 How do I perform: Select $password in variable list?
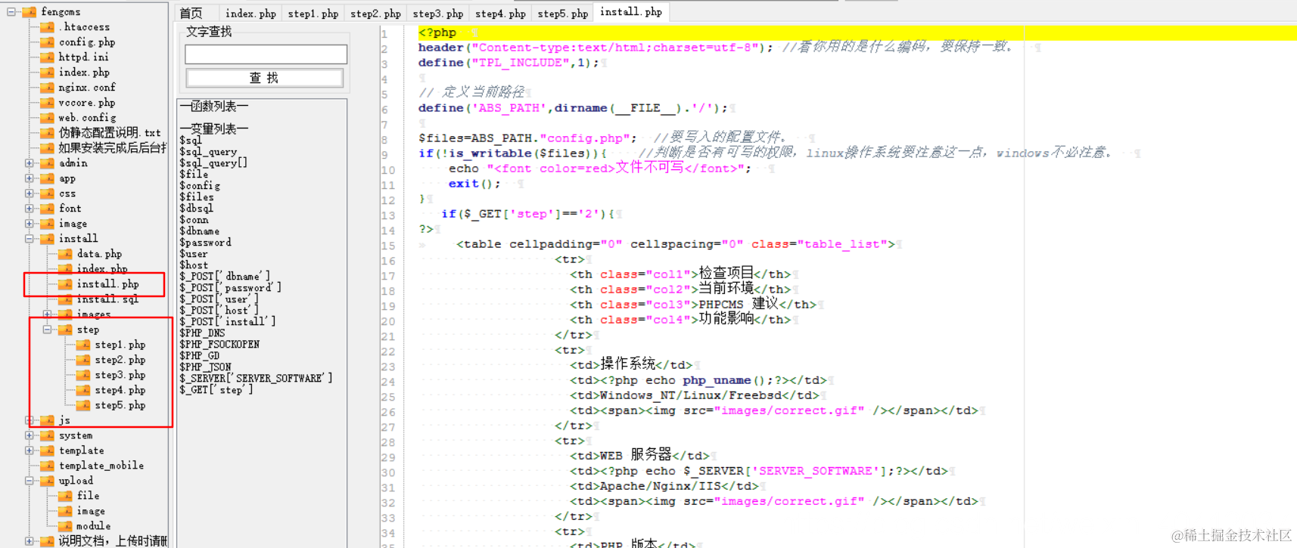click(205, 243)
